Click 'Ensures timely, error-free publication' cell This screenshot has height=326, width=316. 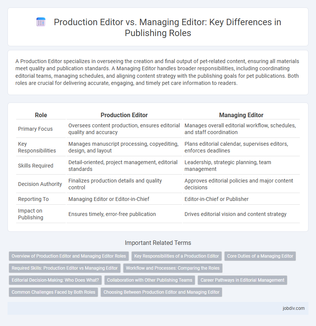[124, 214]
